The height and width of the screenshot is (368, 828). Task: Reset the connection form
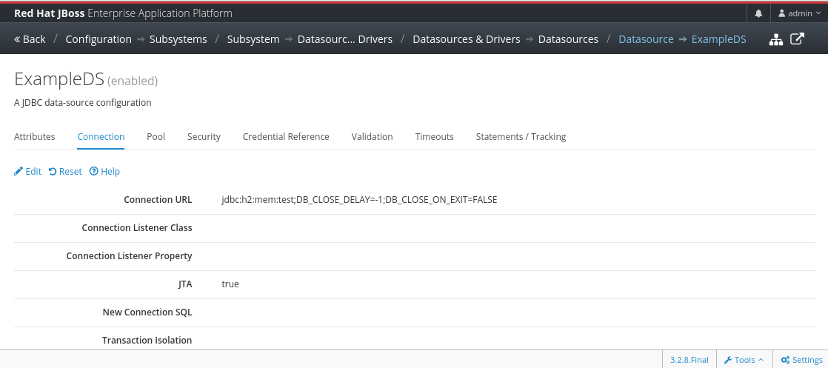point(65,171)
